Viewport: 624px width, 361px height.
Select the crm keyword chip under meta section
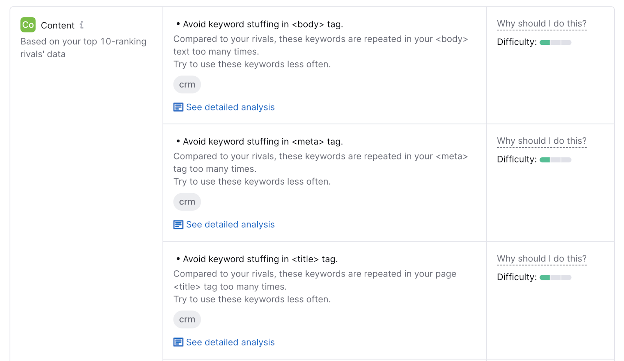pos(187,202)
